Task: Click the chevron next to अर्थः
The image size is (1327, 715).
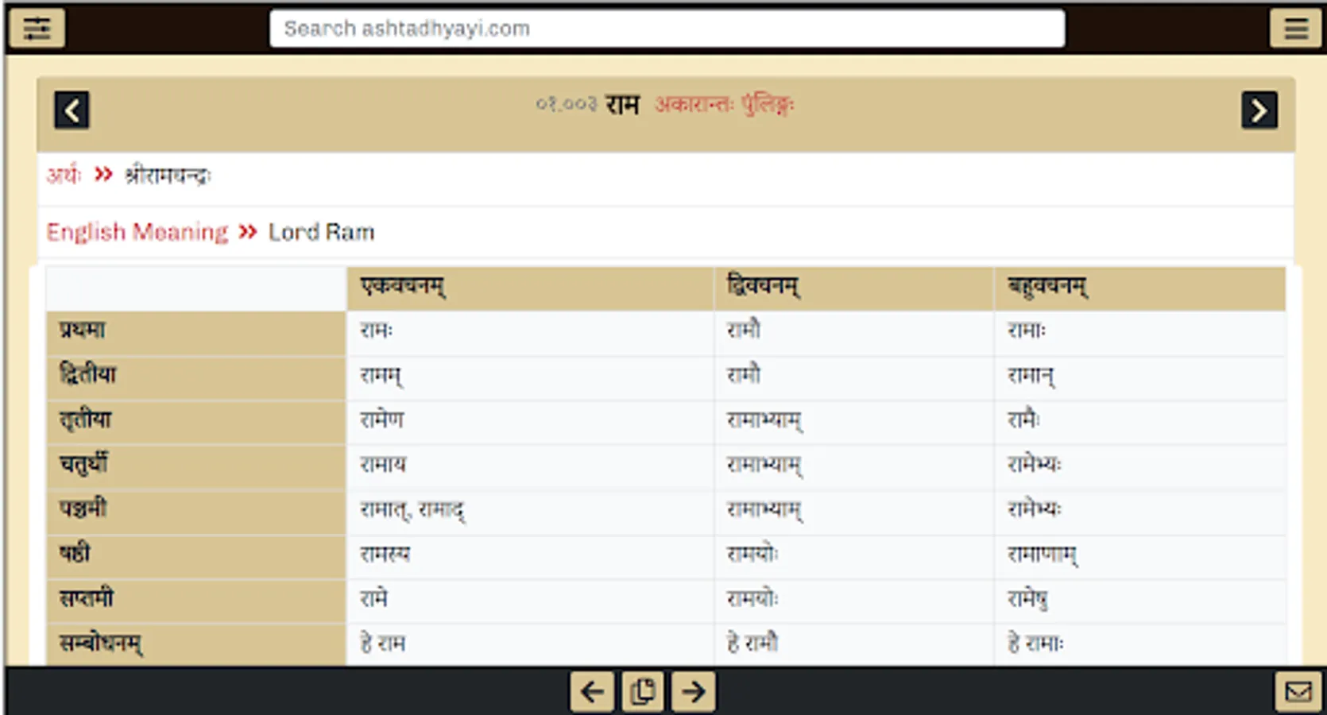Action: (x=103, y=176)
